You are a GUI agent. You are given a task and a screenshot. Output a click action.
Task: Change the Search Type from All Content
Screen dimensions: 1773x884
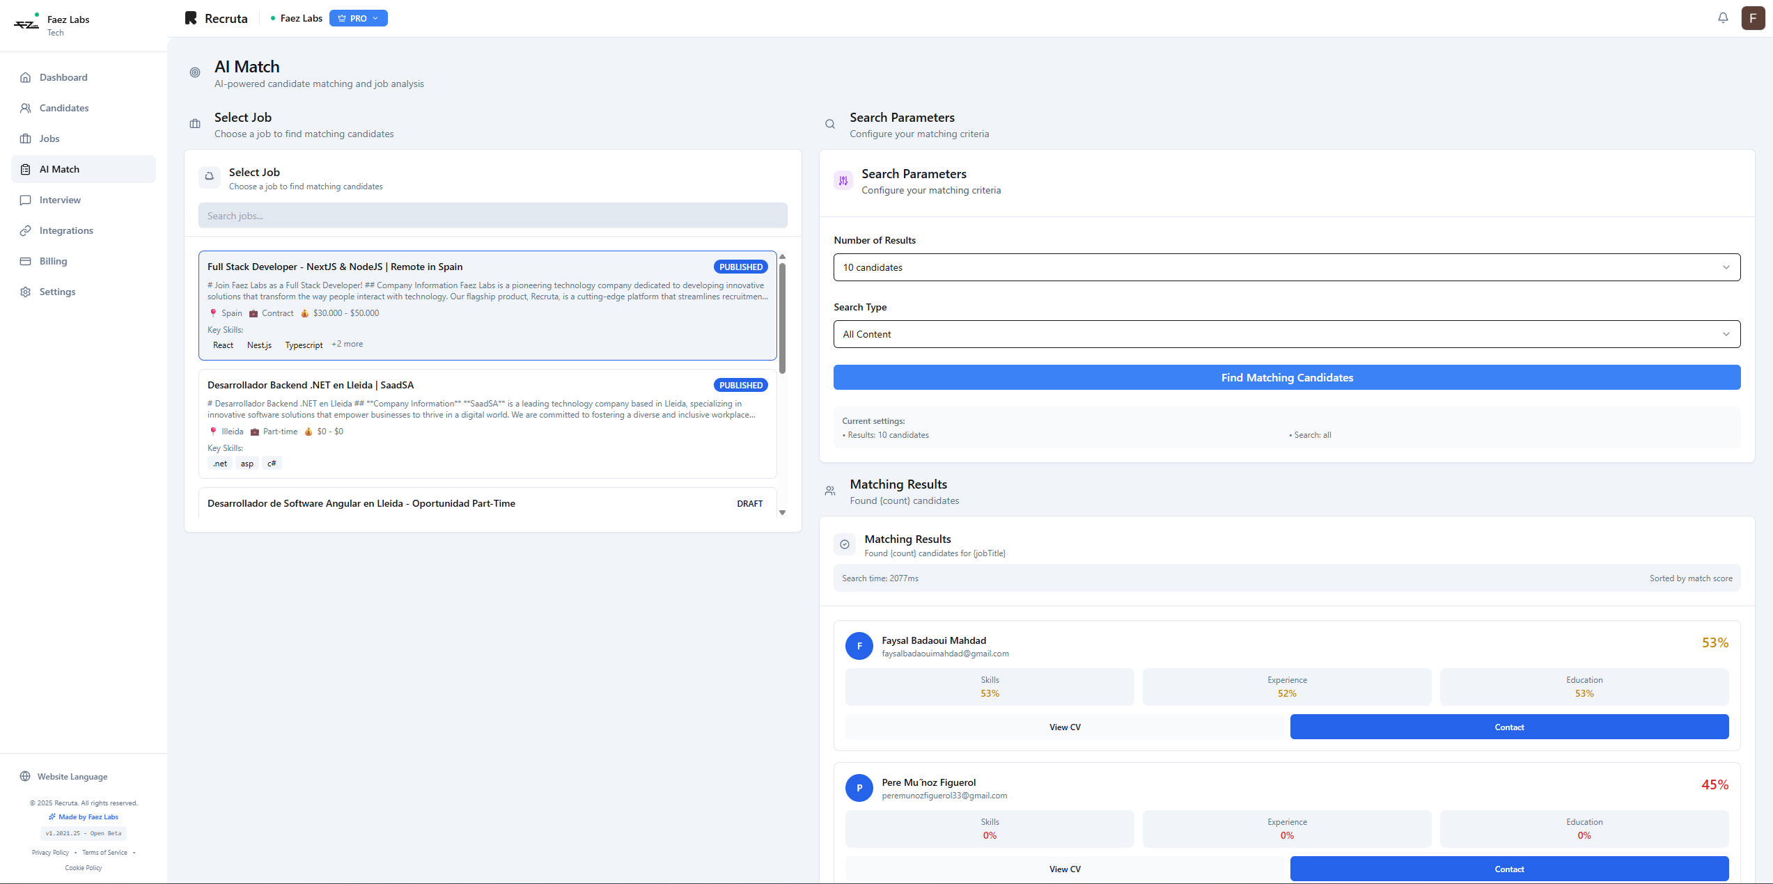click(x=1286, y=334)
